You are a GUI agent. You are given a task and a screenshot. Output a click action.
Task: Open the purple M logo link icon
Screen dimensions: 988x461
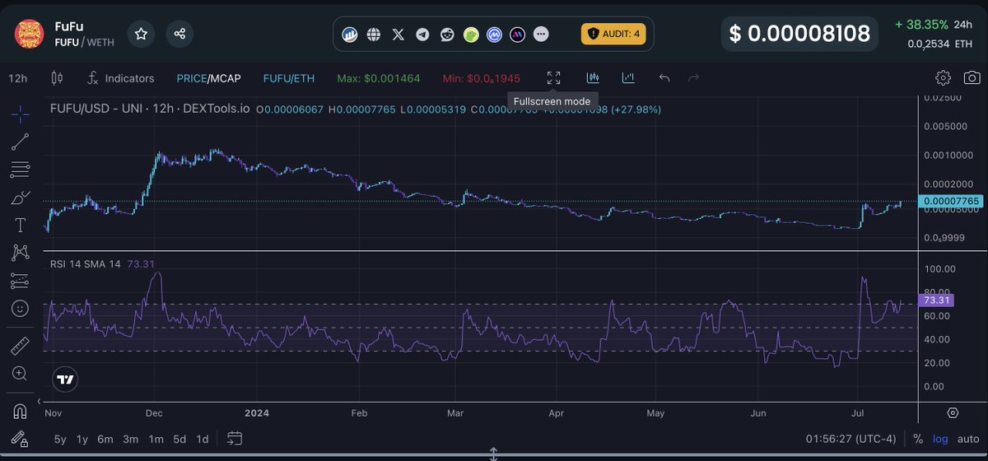(x=517, y=35)
